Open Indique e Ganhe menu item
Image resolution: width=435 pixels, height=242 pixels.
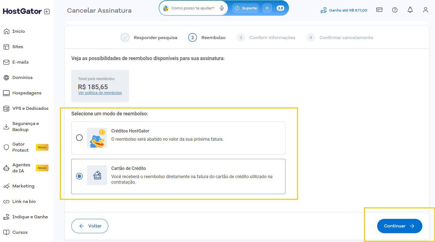tap(30, 217)
